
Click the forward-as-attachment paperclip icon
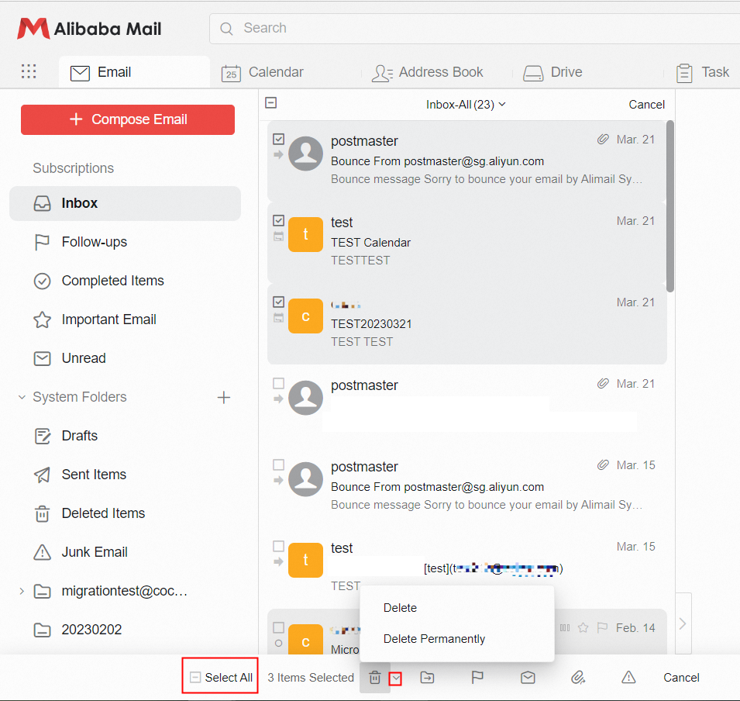[x=578, y=678]
